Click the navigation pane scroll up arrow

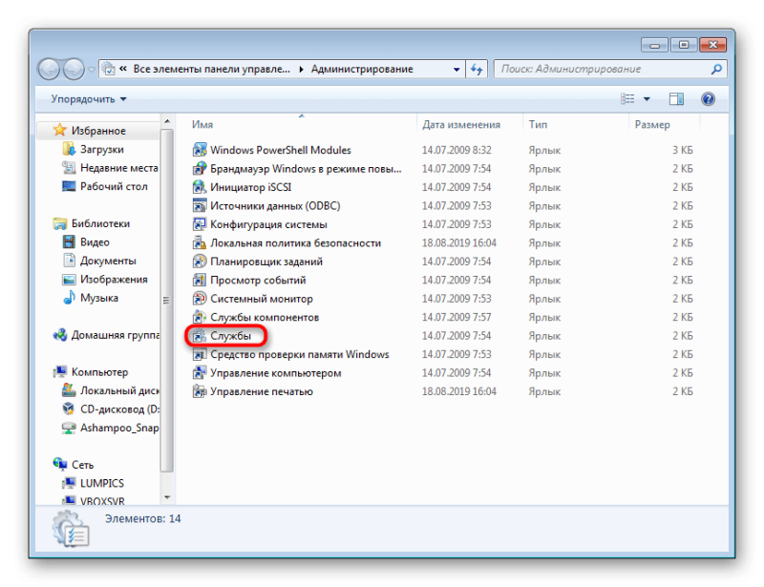tap(167, 121)
